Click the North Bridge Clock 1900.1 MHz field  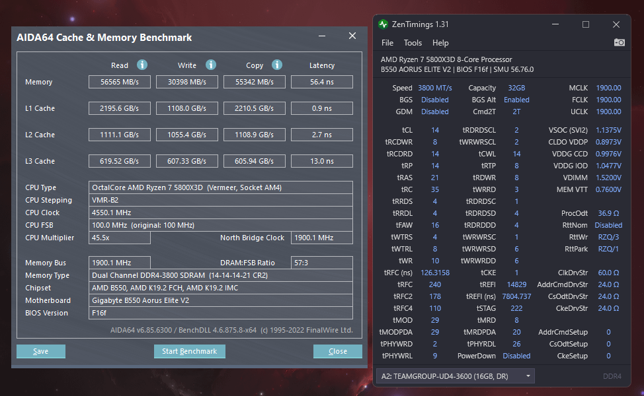point(321,238)
